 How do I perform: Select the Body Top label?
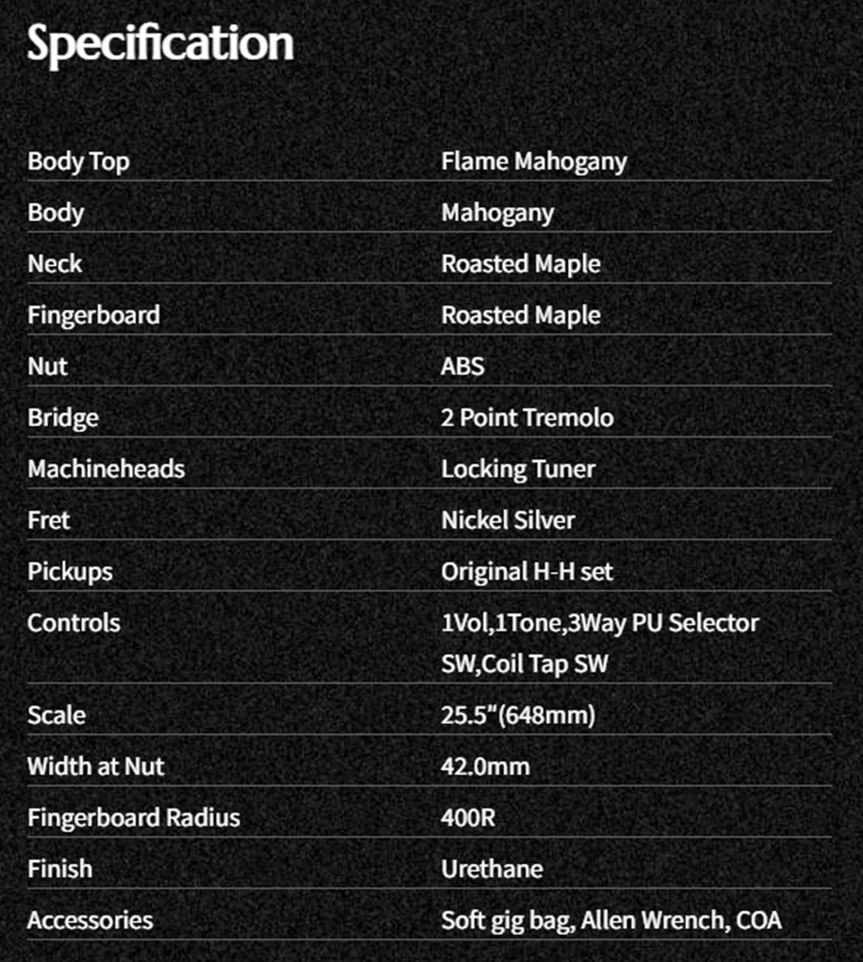click(x=79, y=162)
